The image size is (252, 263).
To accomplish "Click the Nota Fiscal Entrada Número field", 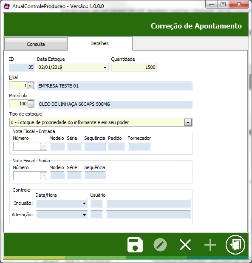I will tap(27, 146).
